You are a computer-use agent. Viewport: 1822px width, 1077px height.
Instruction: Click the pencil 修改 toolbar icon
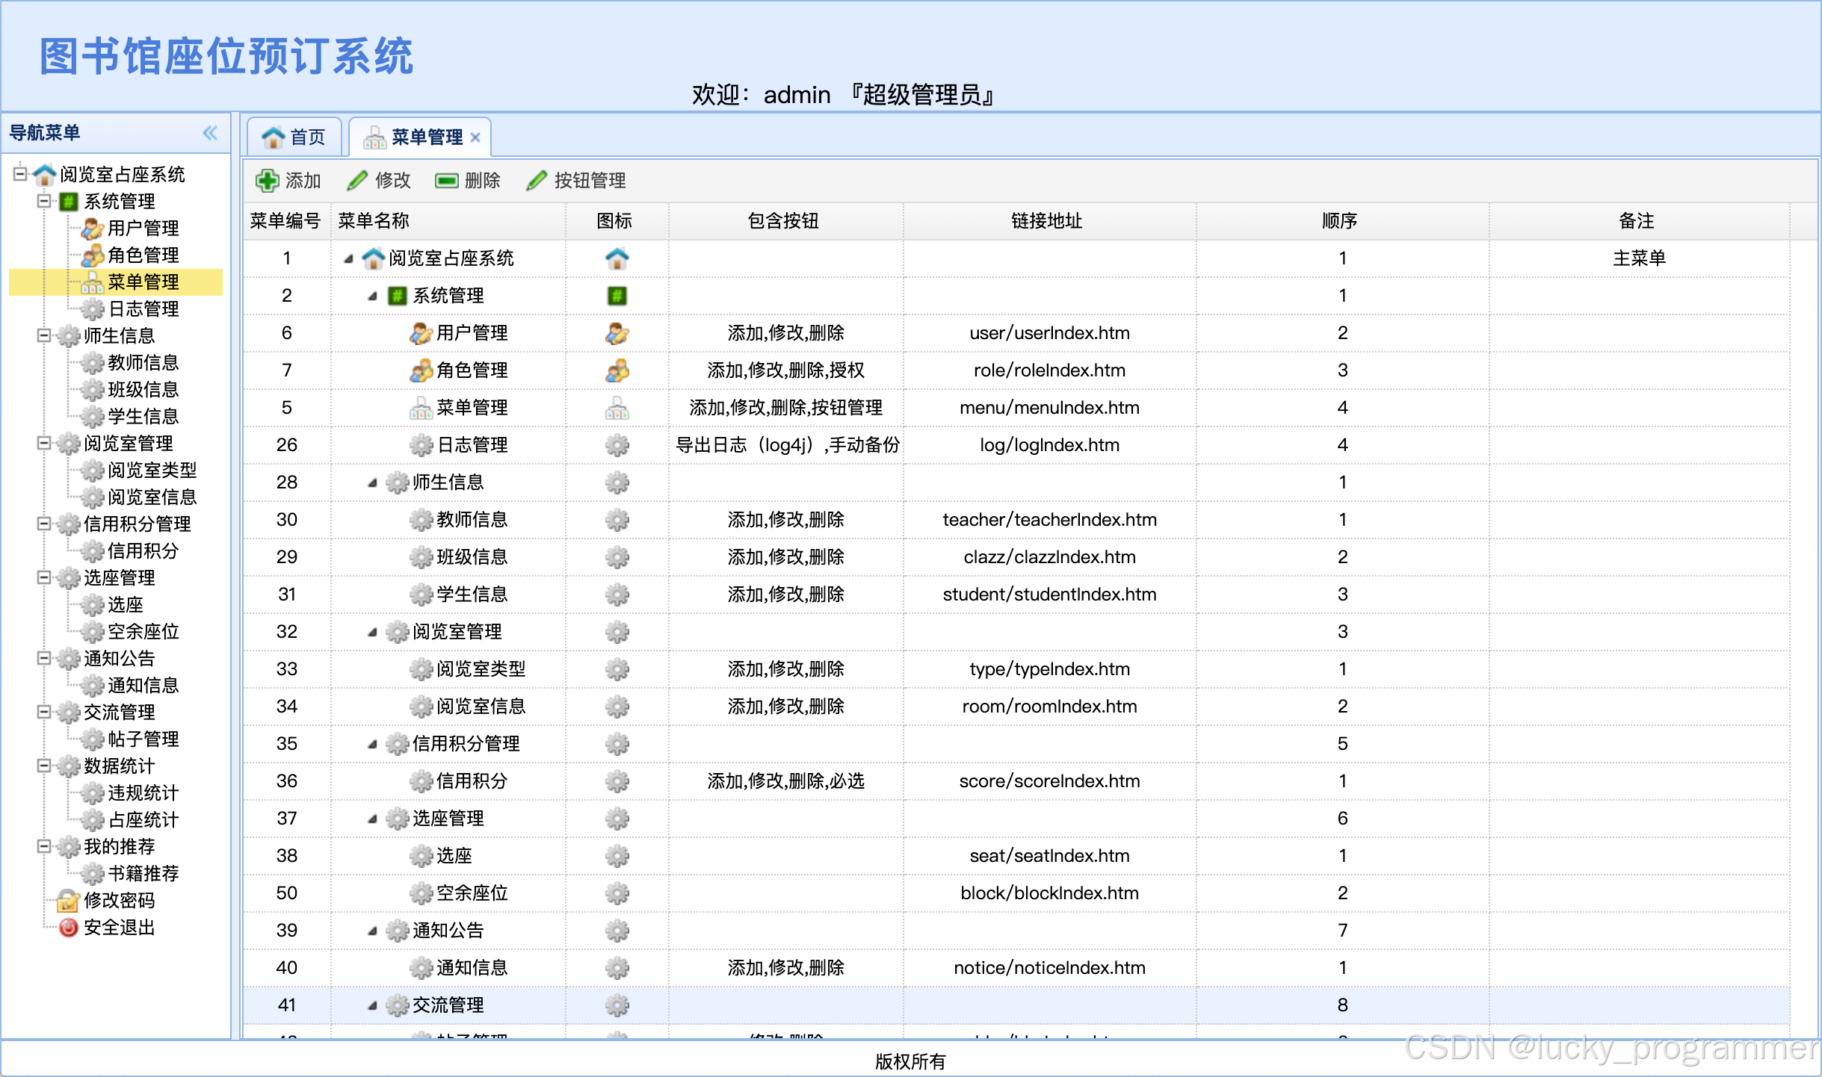[357, 181]
